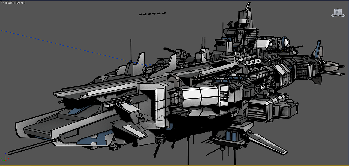Viewport: 349px width, 166px height.
Task: Open the 透视 perspective view menu
Action: (x=10, y=3)
